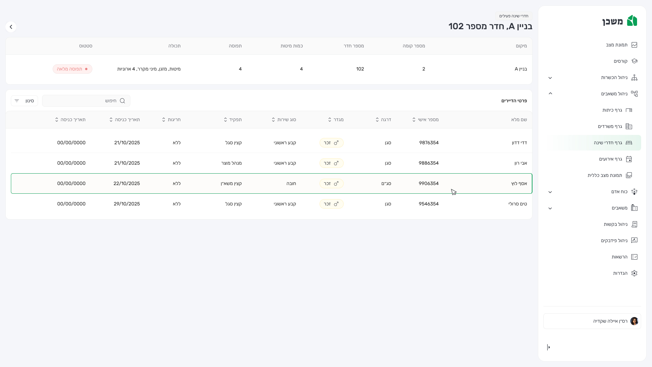Click the תמונת מצב chart icon
652x367 pixels.
tap(634, 45)
